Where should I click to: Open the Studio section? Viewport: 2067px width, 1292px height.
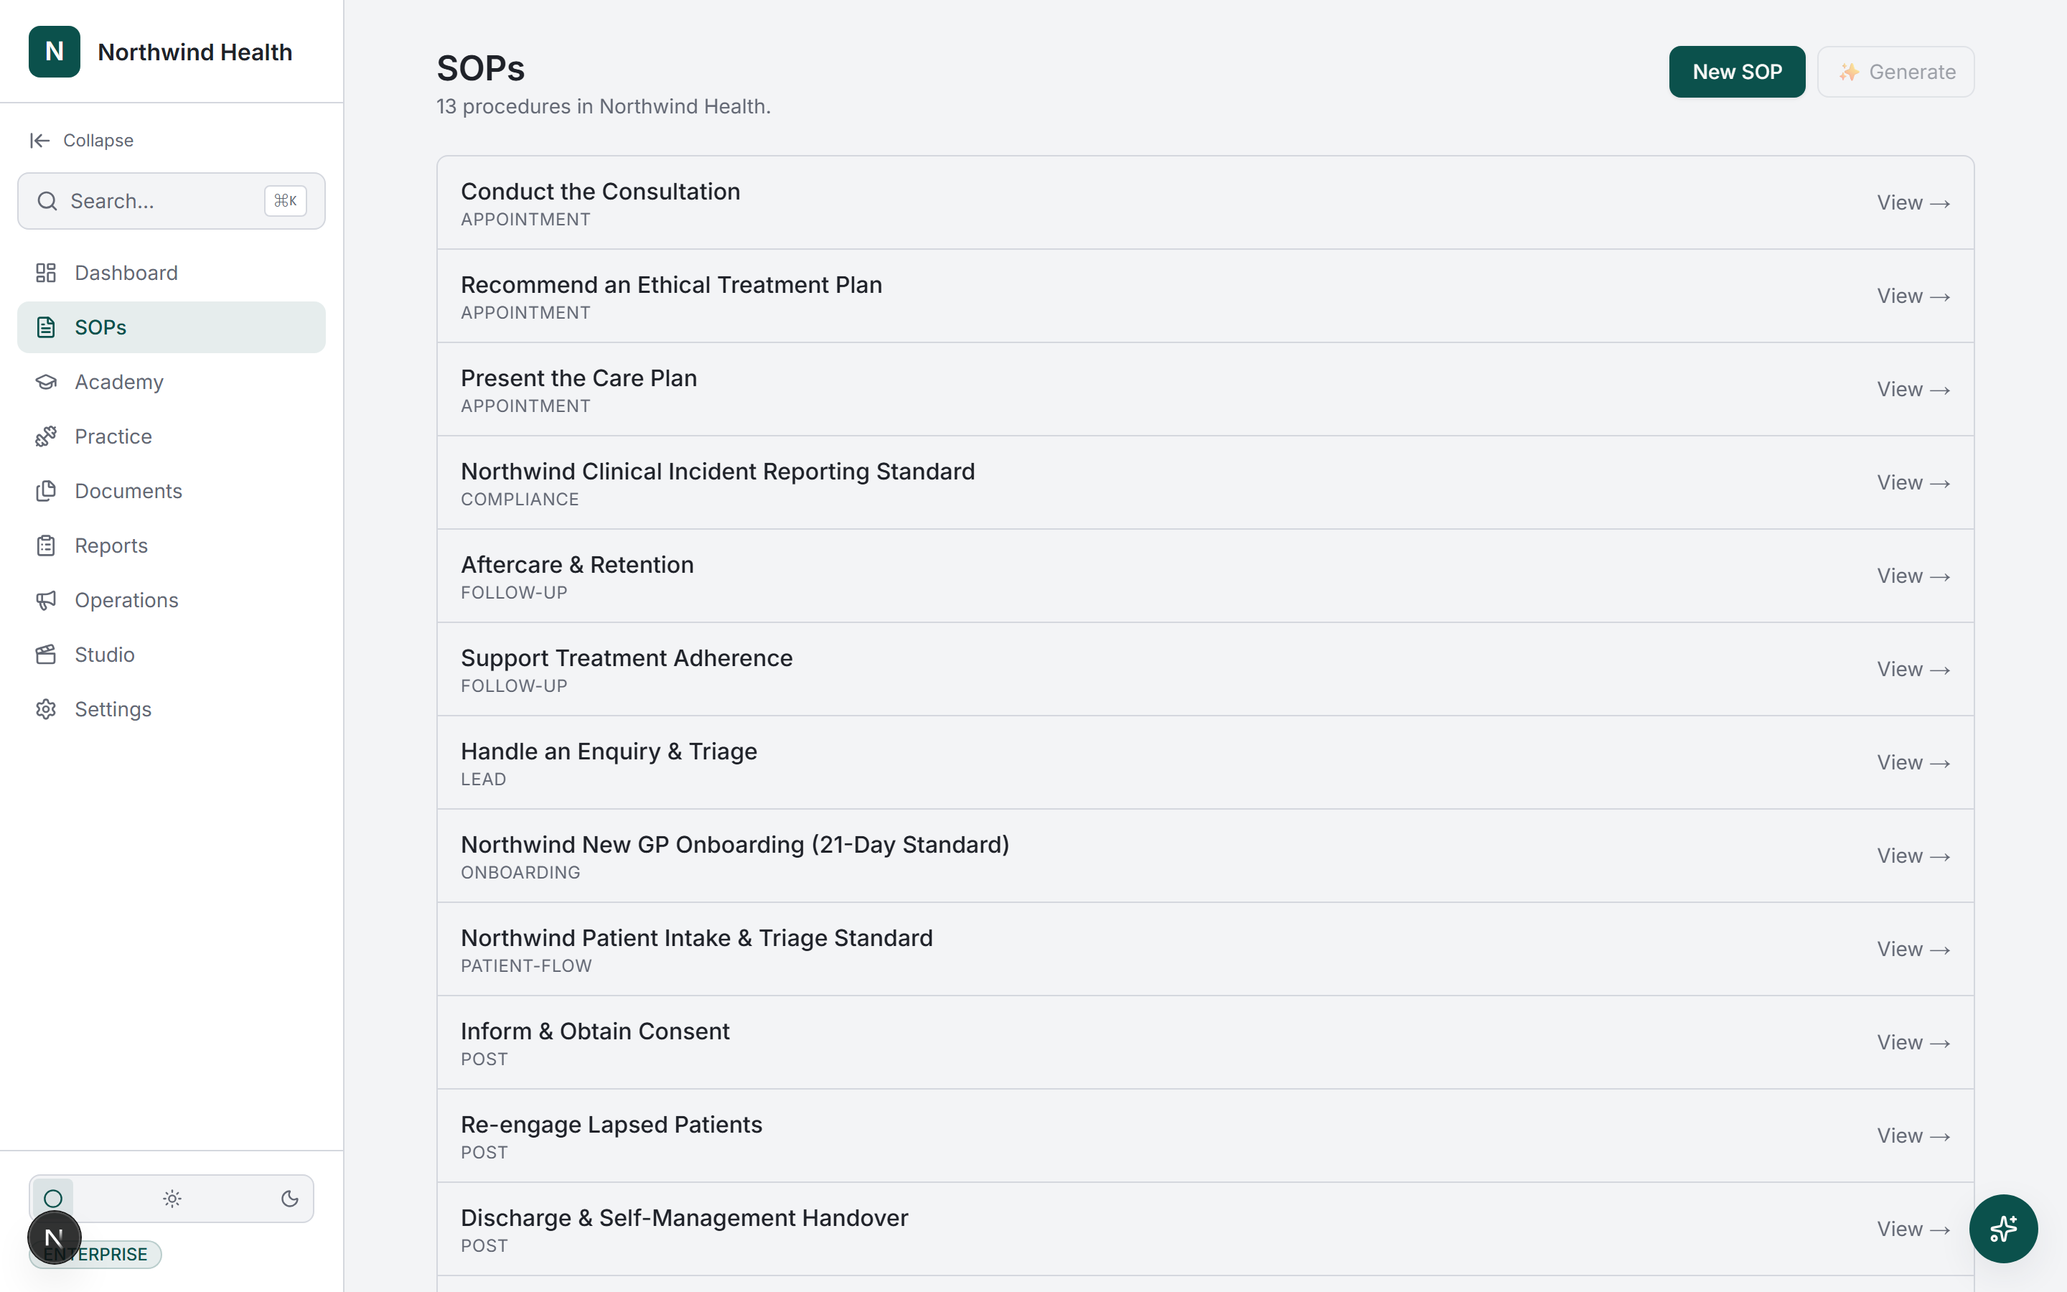[x=171, y=655]
